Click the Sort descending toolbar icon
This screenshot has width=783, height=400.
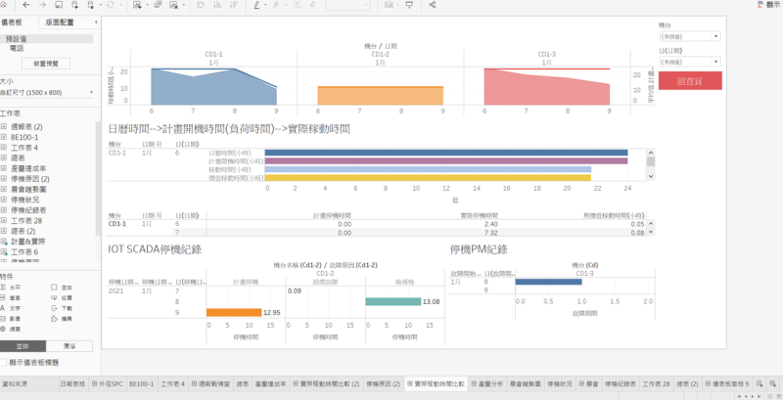click(233, 5)
